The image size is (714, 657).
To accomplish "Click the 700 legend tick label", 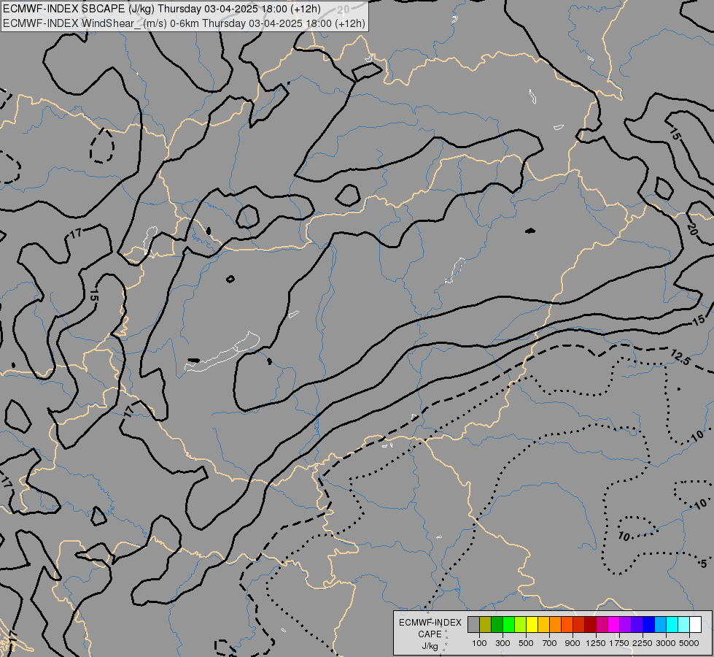I will pyautogui.click(x=550, y=643).
